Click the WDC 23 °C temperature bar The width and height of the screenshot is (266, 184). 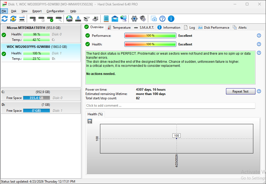click(36, 58)
